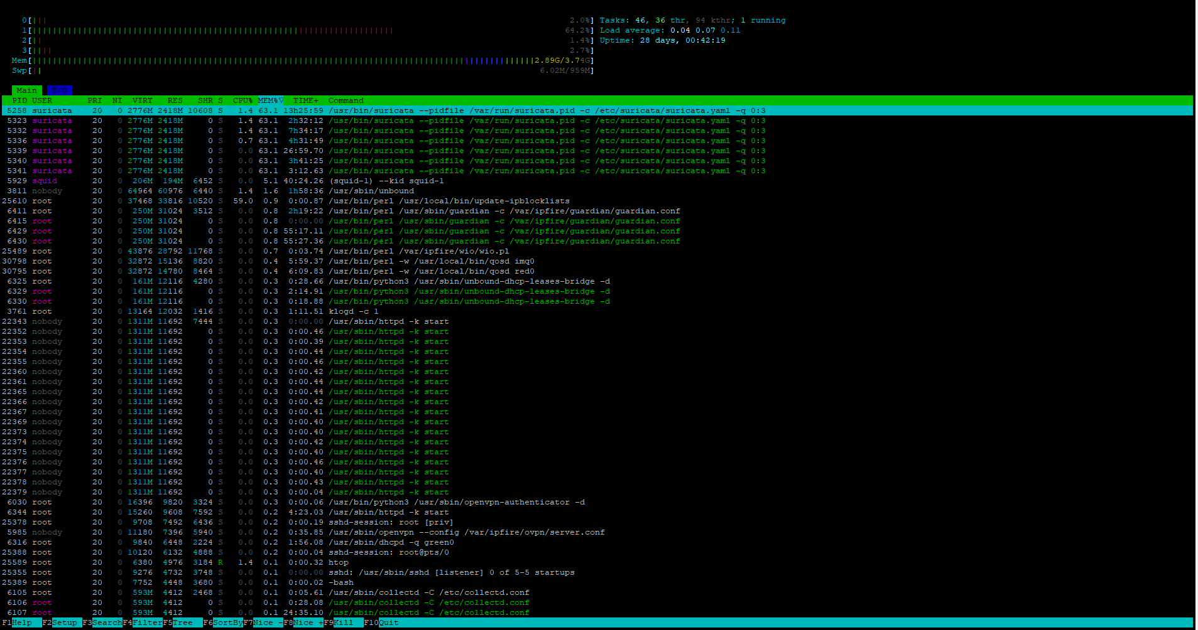Select the httpd process PID 22343
Image resolution: width=1198 pixels, height=630 pixels.
597,321
